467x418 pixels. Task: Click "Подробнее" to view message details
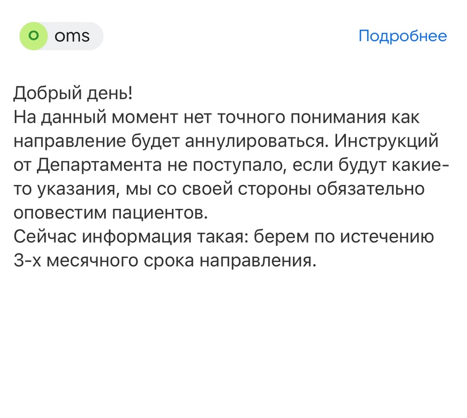(x=403, y=36)
